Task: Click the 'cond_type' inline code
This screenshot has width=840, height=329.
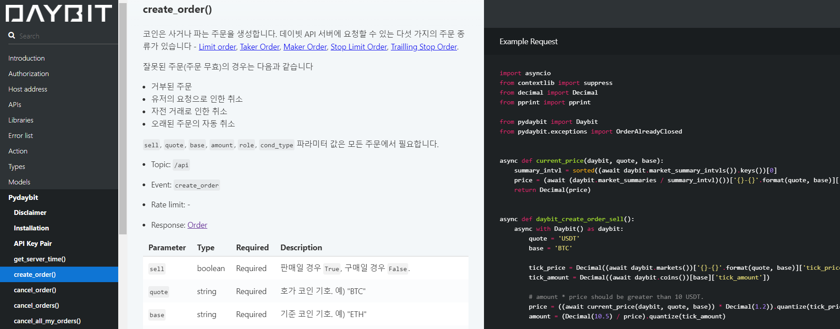Action: click(277, 145)
